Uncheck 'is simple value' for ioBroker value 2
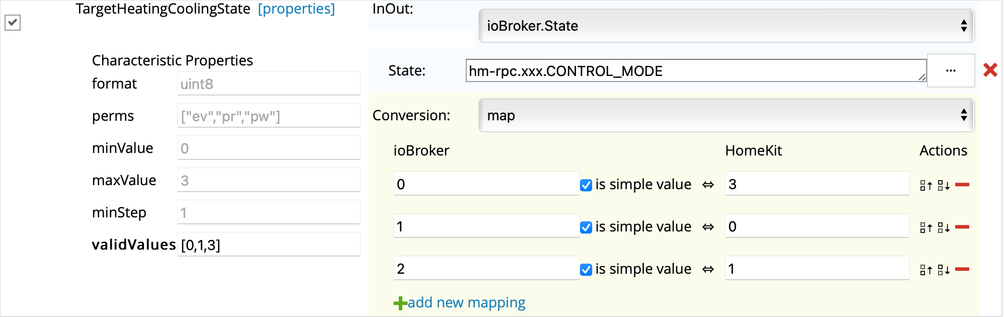1004x317 pixels. click(586, 270)
